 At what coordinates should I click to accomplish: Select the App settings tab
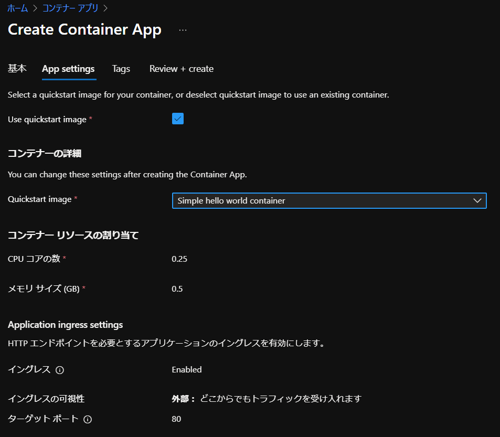(68, 69)
